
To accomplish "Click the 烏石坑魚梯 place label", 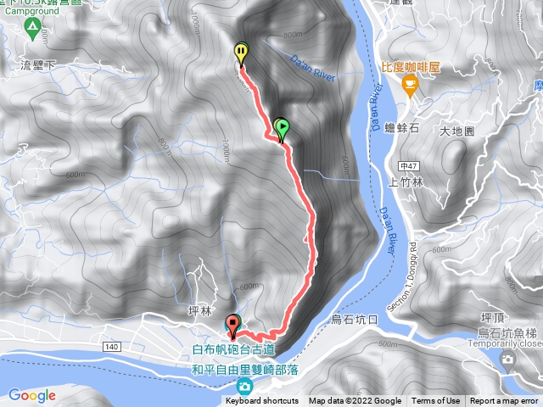I will pos(507,333).
